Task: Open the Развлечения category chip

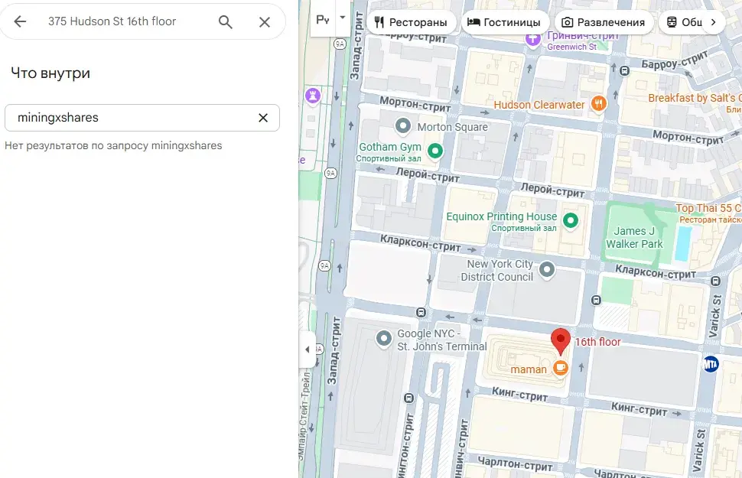Action: point(604,22)
